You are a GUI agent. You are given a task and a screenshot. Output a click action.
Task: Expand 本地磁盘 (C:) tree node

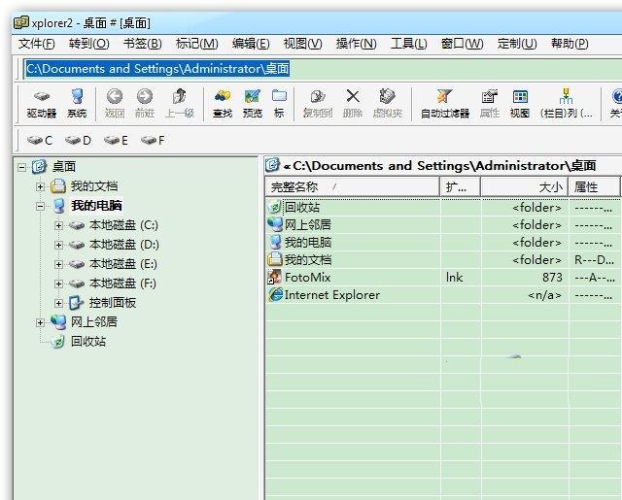pyautogui.click(x=58, y=225)
